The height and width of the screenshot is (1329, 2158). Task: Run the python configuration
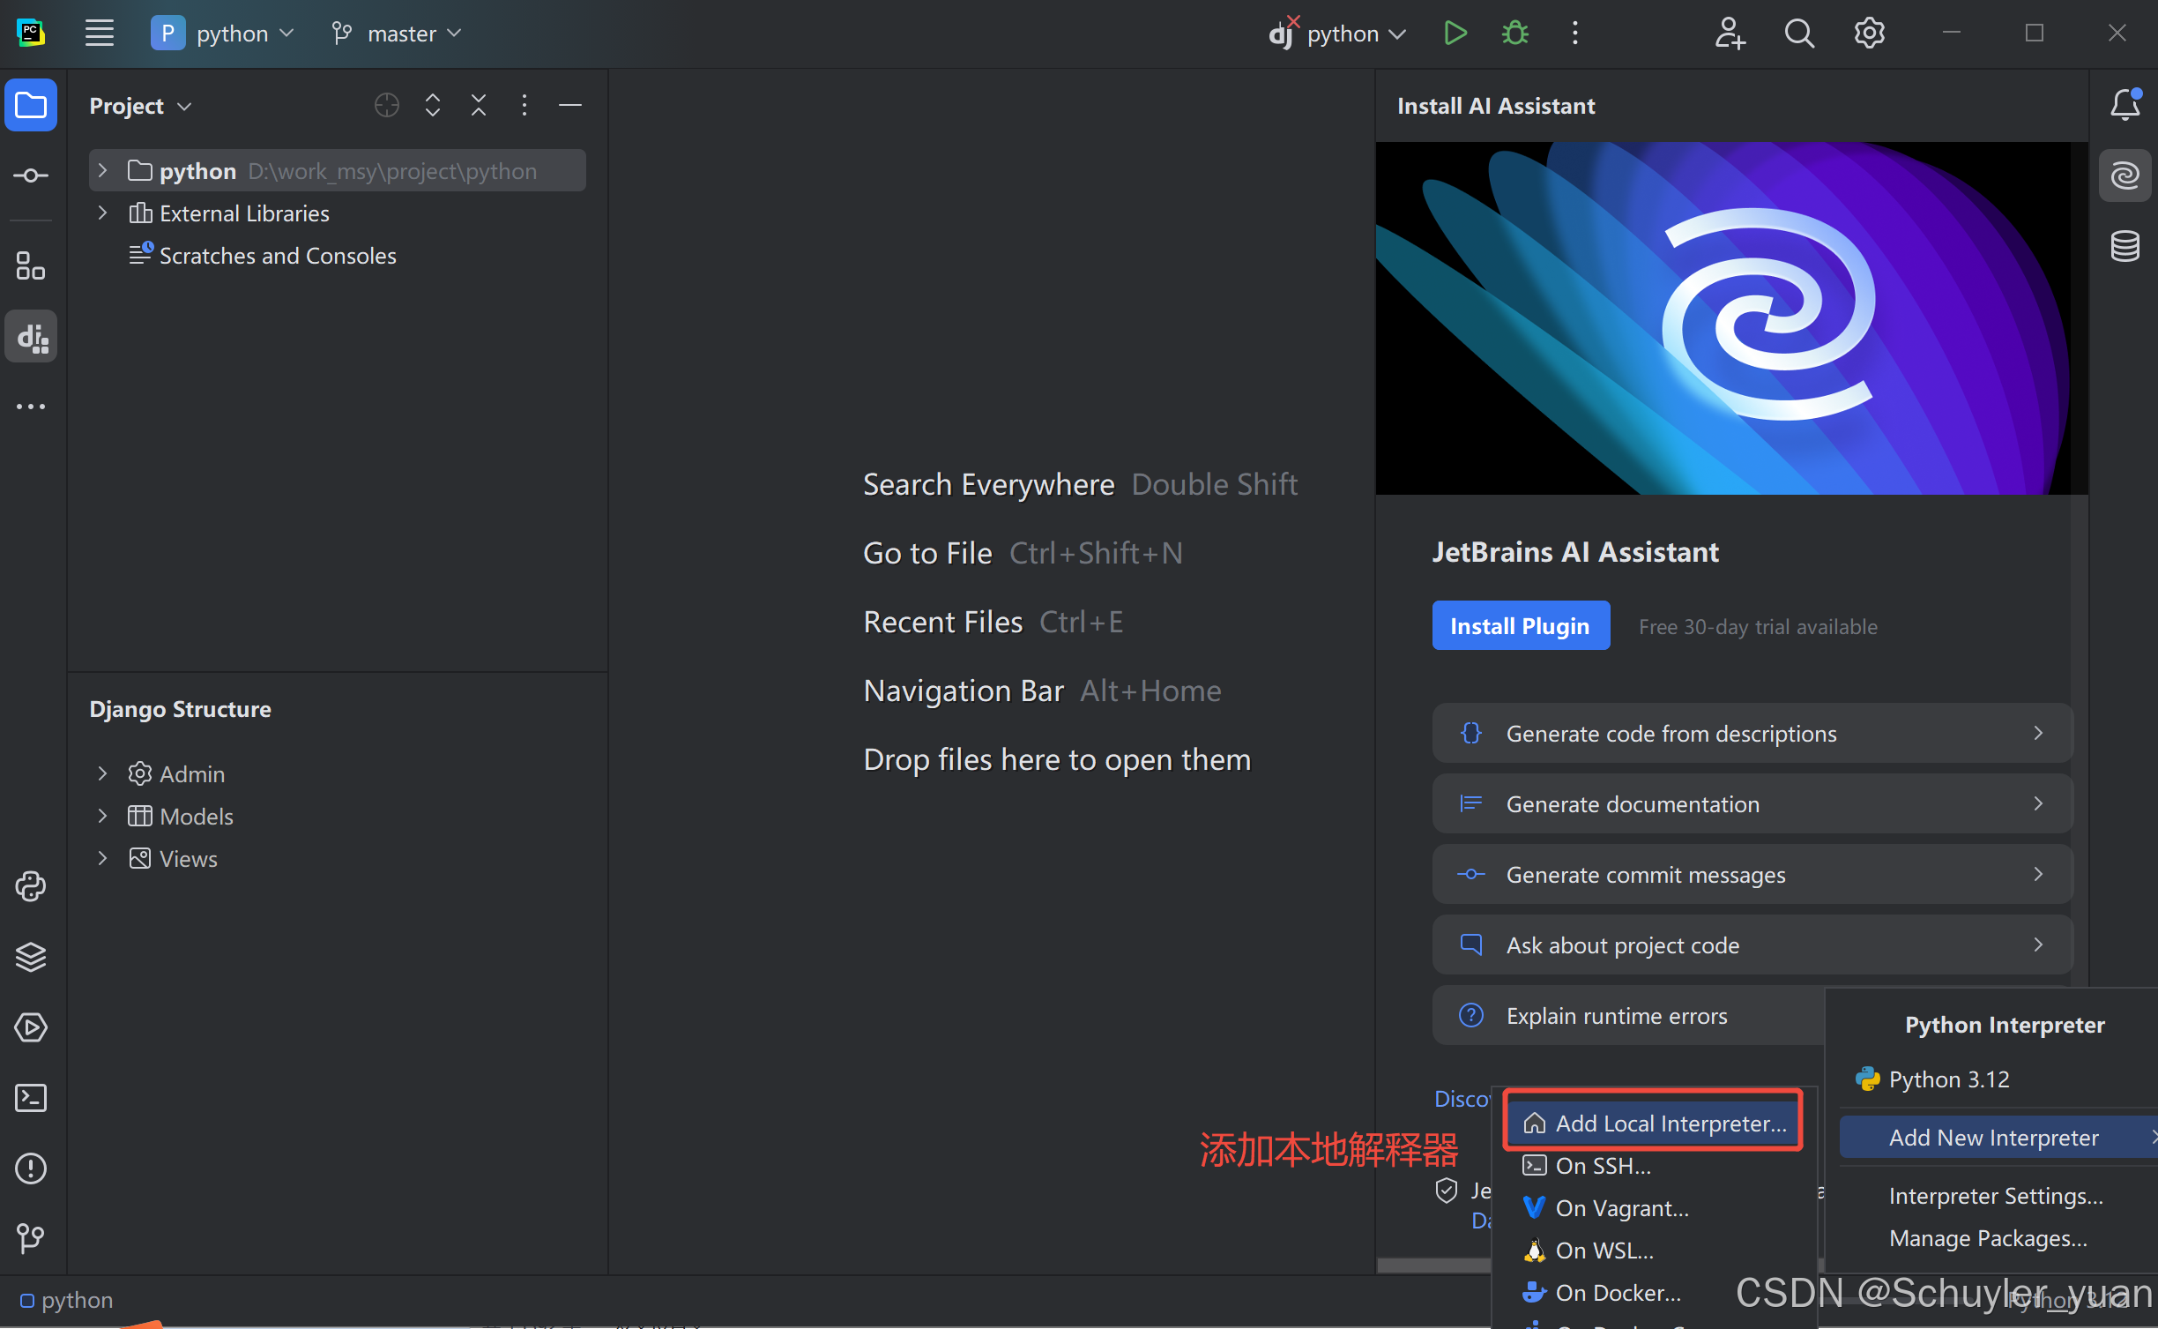pos(1455,34)
